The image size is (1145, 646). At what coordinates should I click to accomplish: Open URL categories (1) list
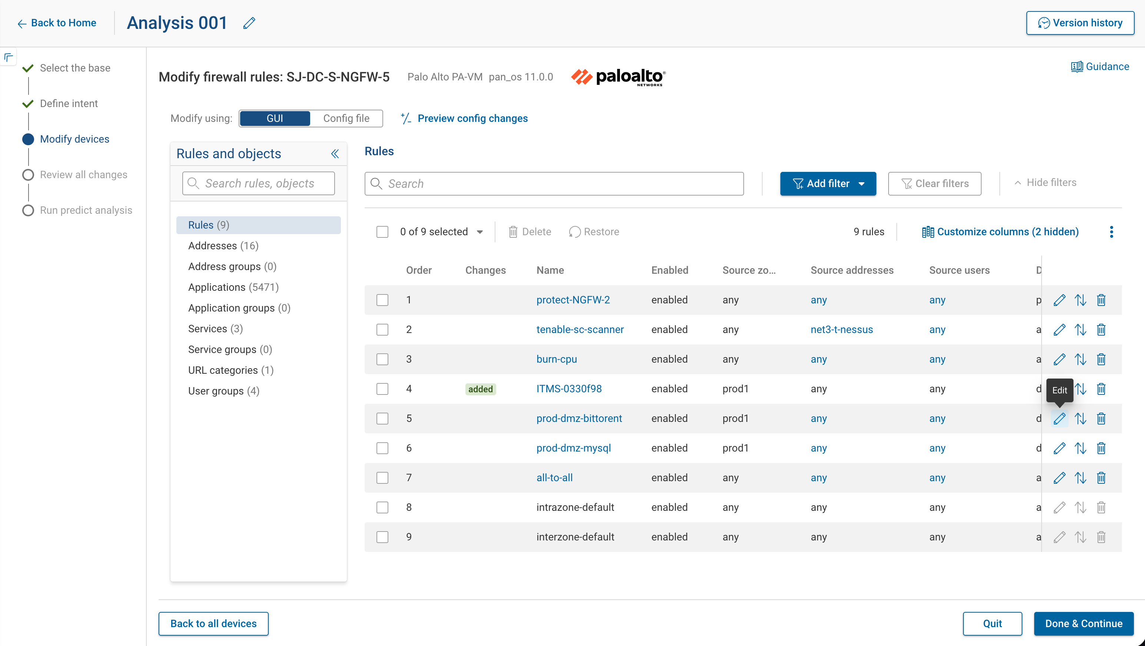231,370
